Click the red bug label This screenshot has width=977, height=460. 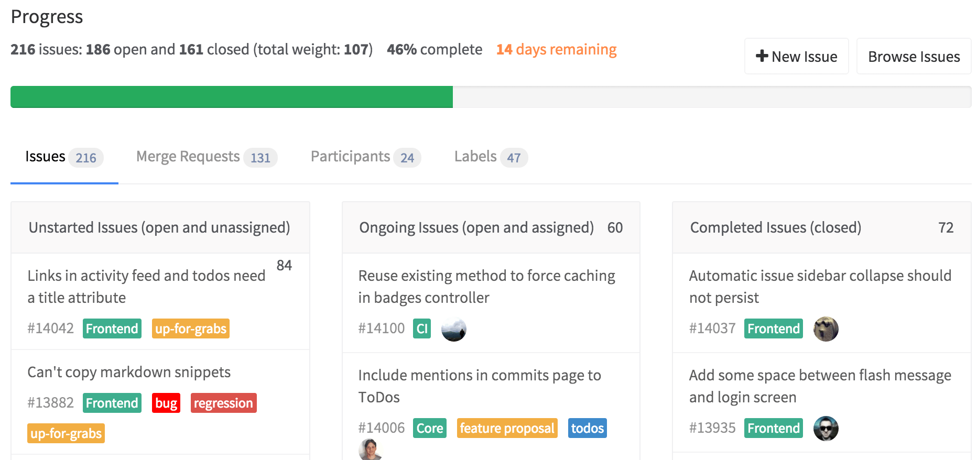click(166, 403)
